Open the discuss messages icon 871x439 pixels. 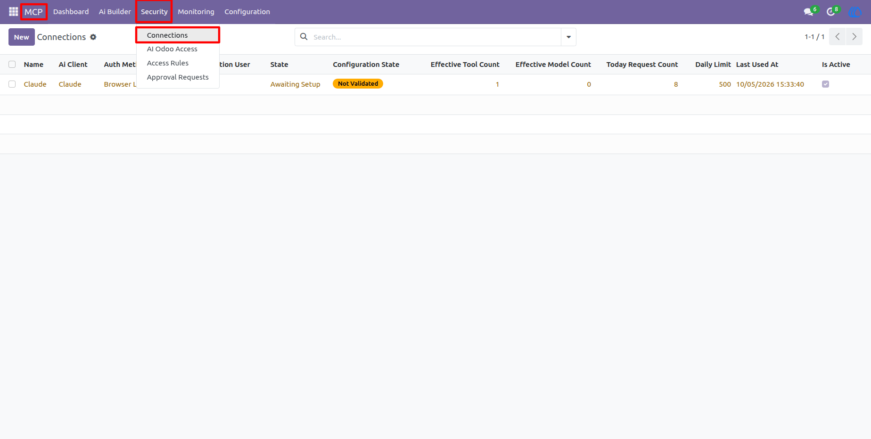pyautogui.click(x=809, y=12)
